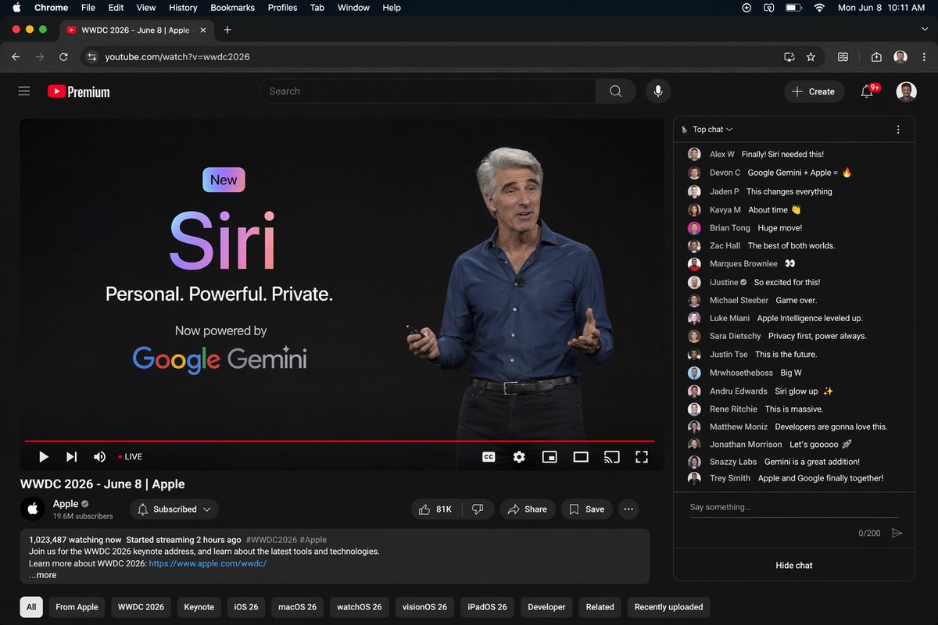Viewport: 938px width, 625px height.
Task: Check the battery status icon
Action: tap(793, 8)
